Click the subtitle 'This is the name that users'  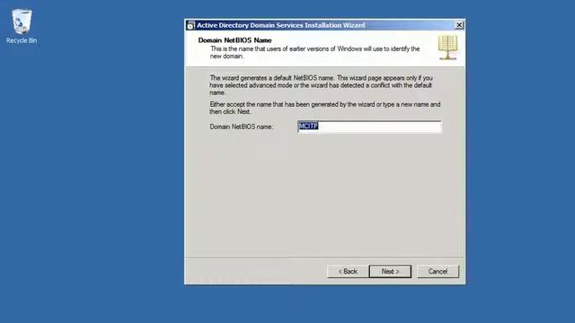[314, 52]
